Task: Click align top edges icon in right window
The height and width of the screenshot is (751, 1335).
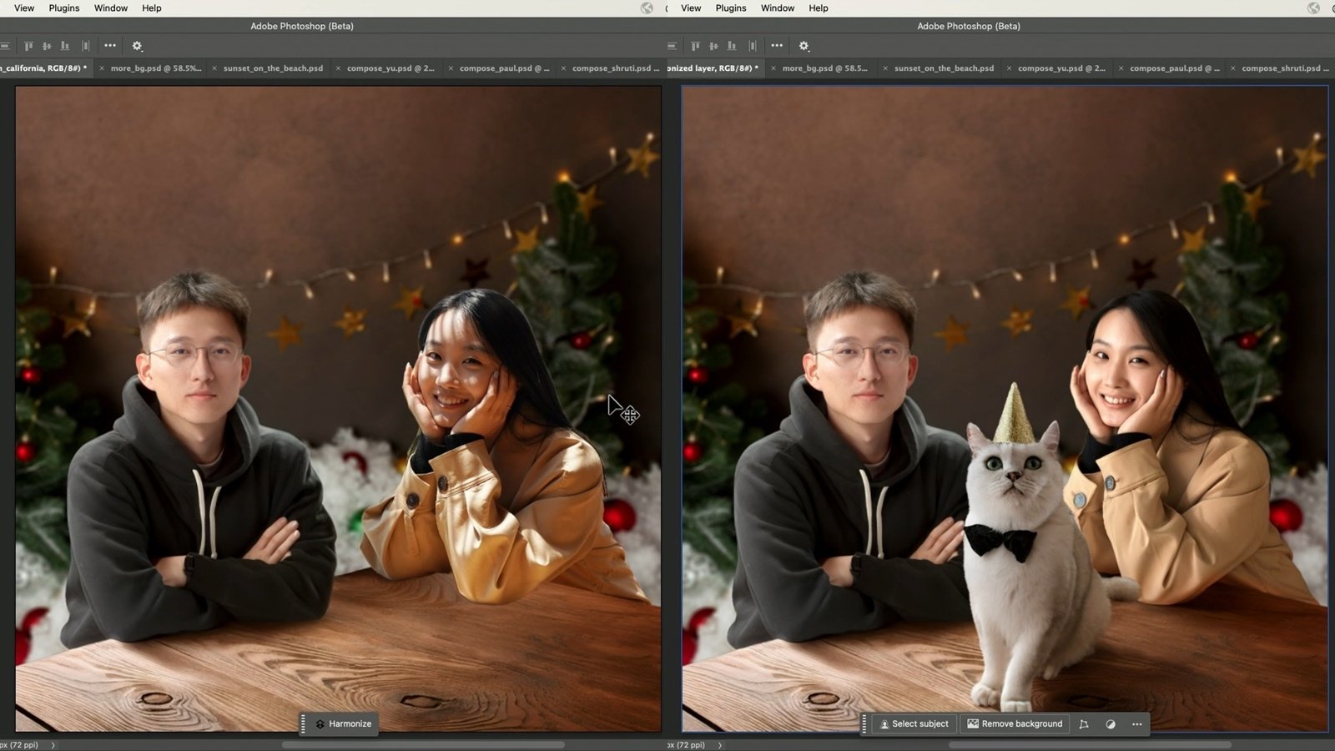Action: coord(695,46)
